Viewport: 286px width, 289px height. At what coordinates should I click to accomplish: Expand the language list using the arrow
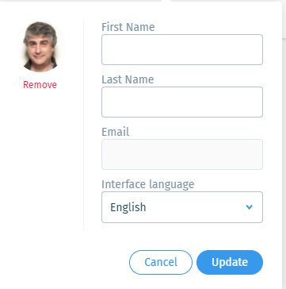pyautogui.click(x=249, y=207)
